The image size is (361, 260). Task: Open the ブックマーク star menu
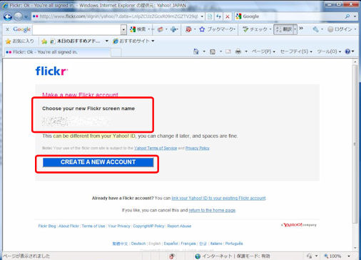click(x=217, y=29)
